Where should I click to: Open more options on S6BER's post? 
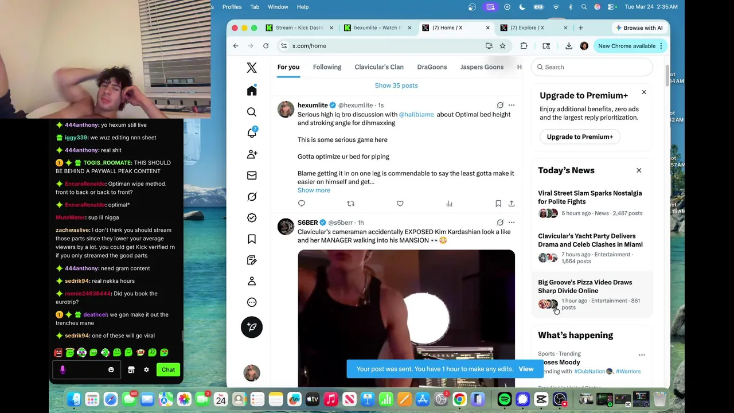pyautogui.click(x=512, y=223)
